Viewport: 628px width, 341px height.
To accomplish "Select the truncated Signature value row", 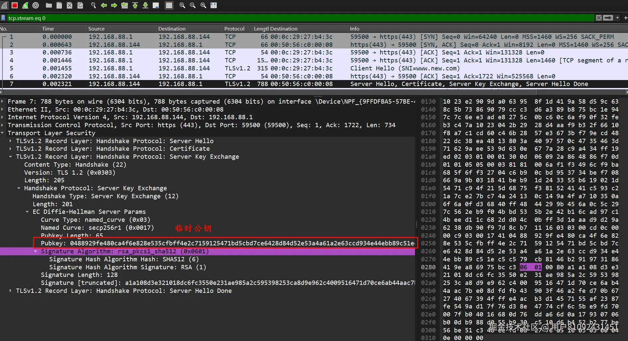I will click(x=228, y=283).
